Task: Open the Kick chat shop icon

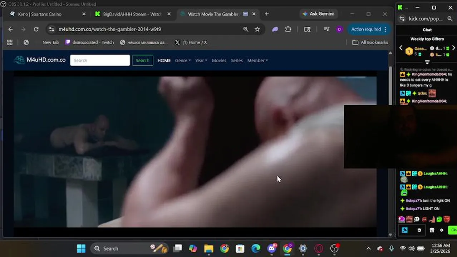Action: [x=432, y=230]
